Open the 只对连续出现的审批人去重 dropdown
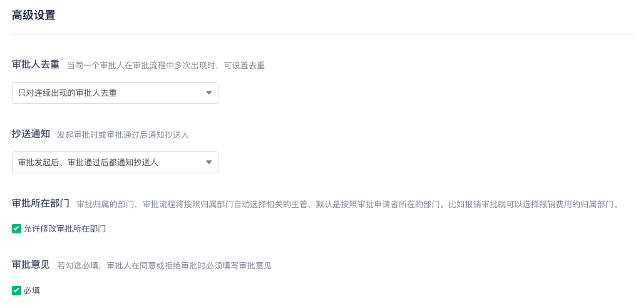Screen dimensions: 636x306 (115, 93)
